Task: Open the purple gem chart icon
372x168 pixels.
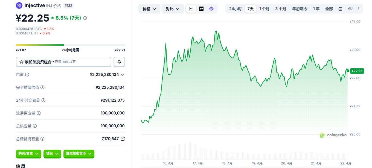Action: point(211,9)
